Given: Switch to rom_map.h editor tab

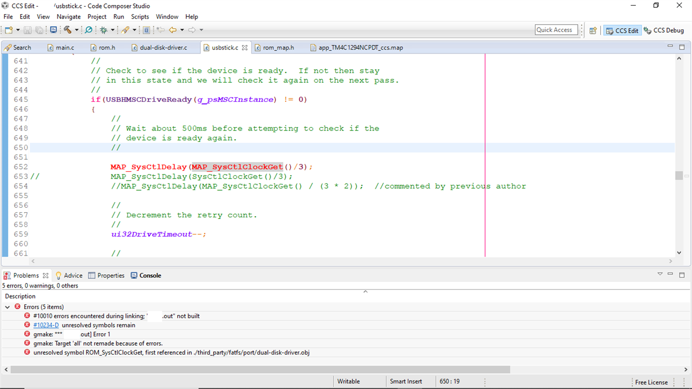Looking at the screenshot, I should [274, 47].
